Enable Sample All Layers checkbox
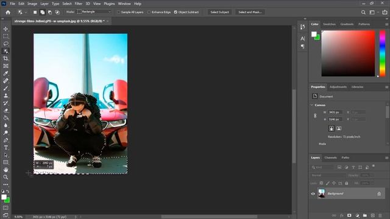 119,12
